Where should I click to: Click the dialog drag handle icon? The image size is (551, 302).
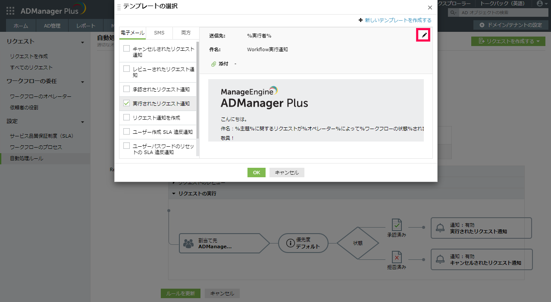pos(119,7)
